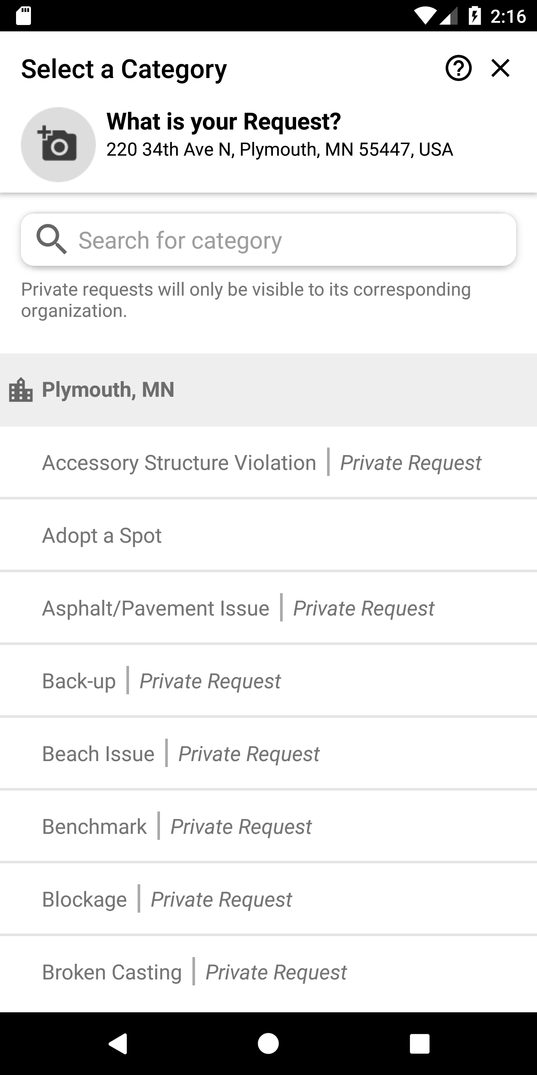537x1075 pixels.
Task: Tap the battery charging status icon
Action: pos(474,16)
